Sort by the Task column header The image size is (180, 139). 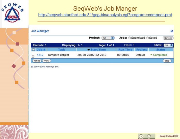(x=62, y=50)
